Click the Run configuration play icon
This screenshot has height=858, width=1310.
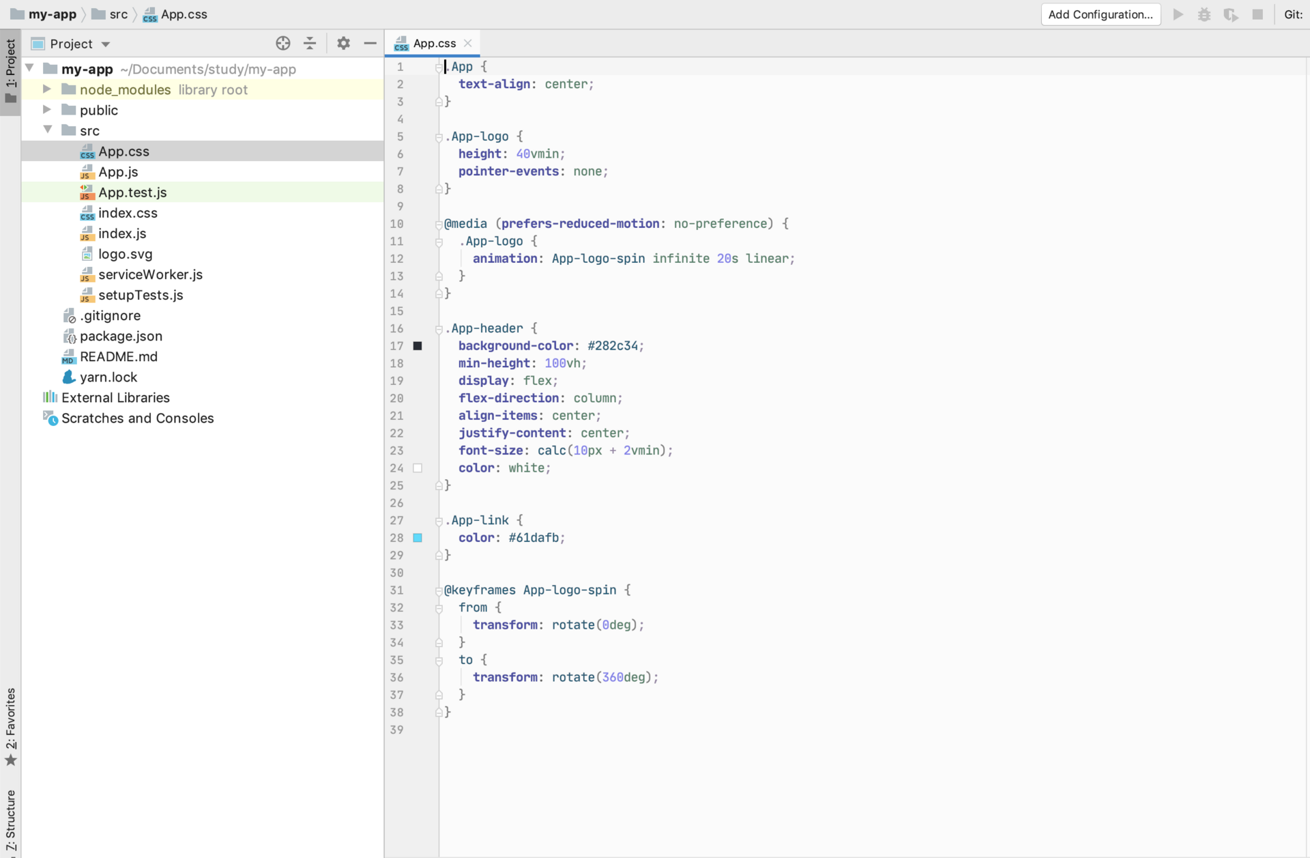[1178, 14]
